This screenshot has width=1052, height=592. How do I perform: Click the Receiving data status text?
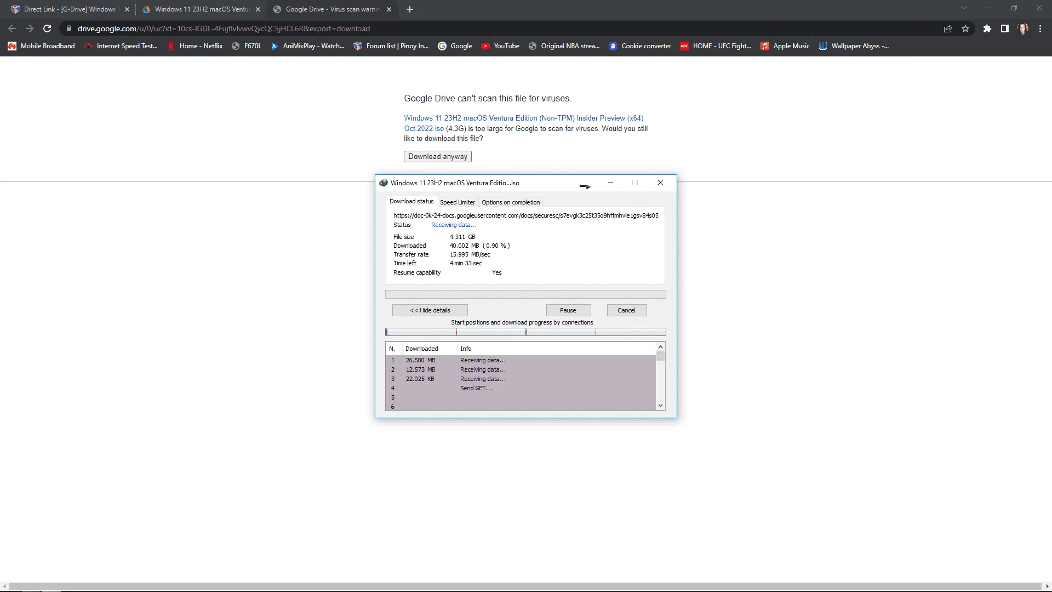(454, 225)
